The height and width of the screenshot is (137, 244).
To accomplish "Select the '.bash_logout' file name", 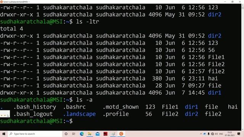I will pyautogui.click(x=33, y=114).
